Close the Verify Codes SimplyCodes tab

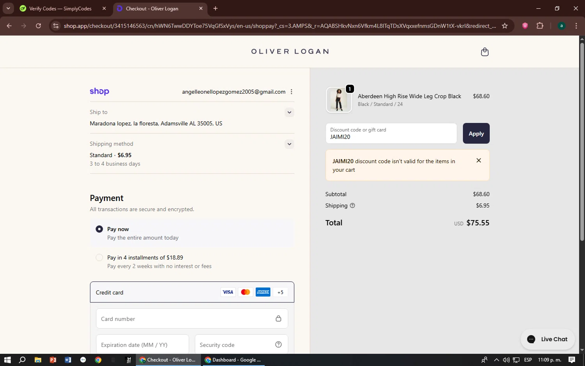click(104, 8)
